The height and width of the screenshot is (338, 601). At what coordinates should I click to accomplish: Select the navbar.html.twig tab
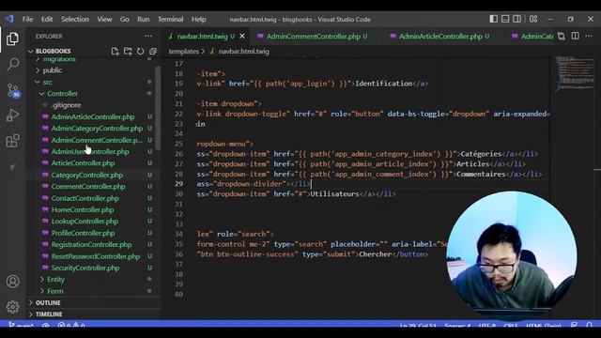point(202,37)
